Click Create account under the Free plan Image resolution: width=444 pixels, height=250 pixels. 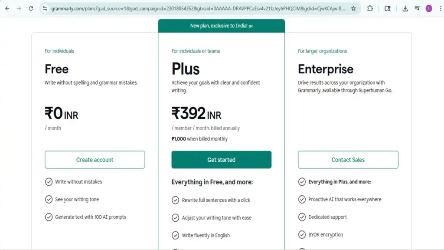click(x=95, y=160)
